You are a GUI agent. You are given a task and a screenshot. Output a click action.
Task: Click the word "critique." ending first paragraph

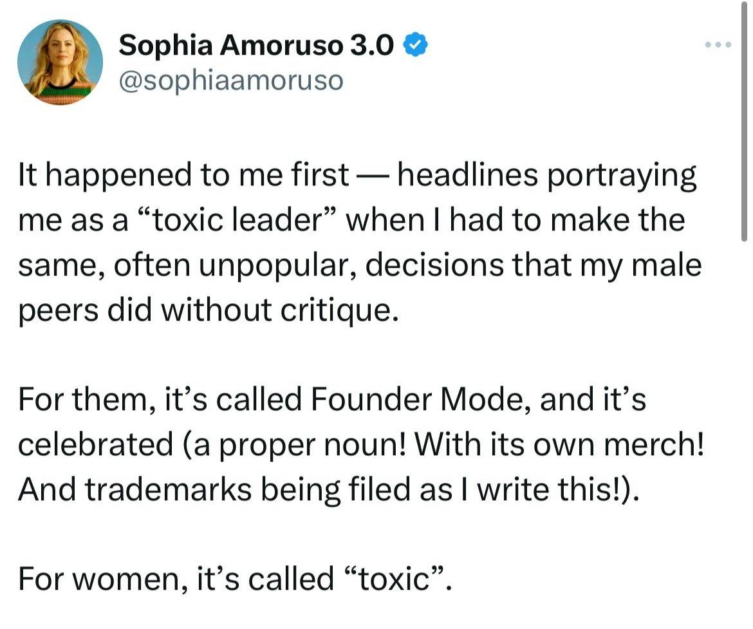coord(340,311)
